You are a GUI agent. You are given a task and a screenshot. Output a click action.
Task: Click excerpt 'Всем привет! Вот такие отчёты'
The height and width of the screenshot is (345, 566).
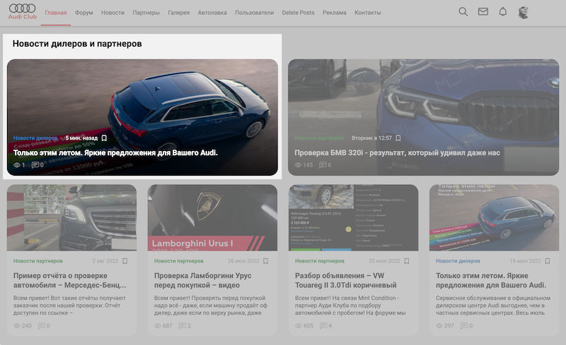pos(69,305)
